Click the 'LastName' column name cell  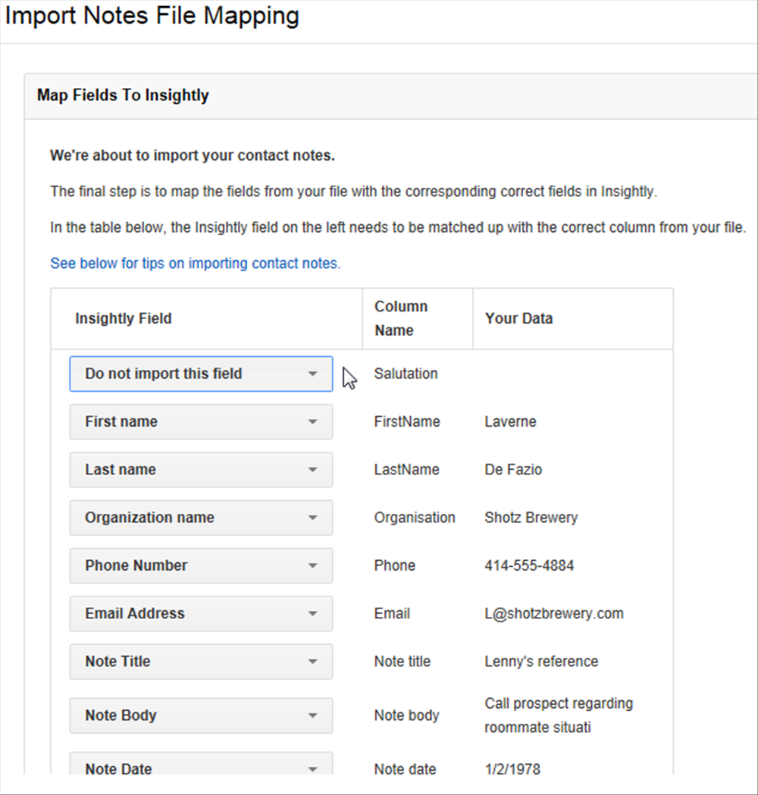[x=406, y=469]
